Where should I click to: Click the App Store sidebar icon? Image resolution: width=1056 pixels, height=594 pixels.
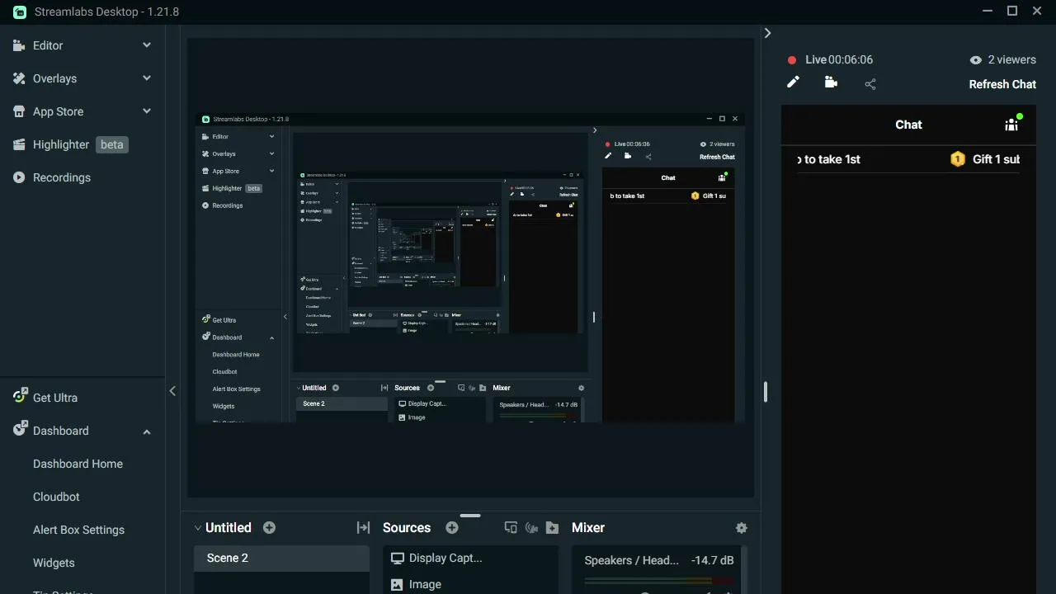tap(19, 111)
